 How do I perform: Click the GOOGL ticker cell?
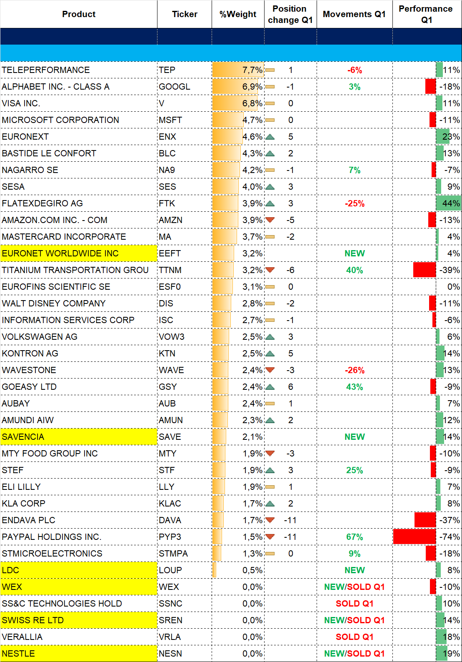coord(185,87)
